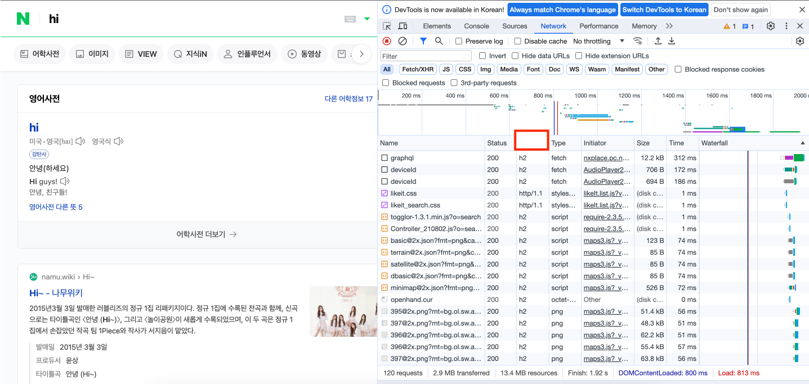Open the DevTools three-dot customize menu
809x384 pixels.
786,26
